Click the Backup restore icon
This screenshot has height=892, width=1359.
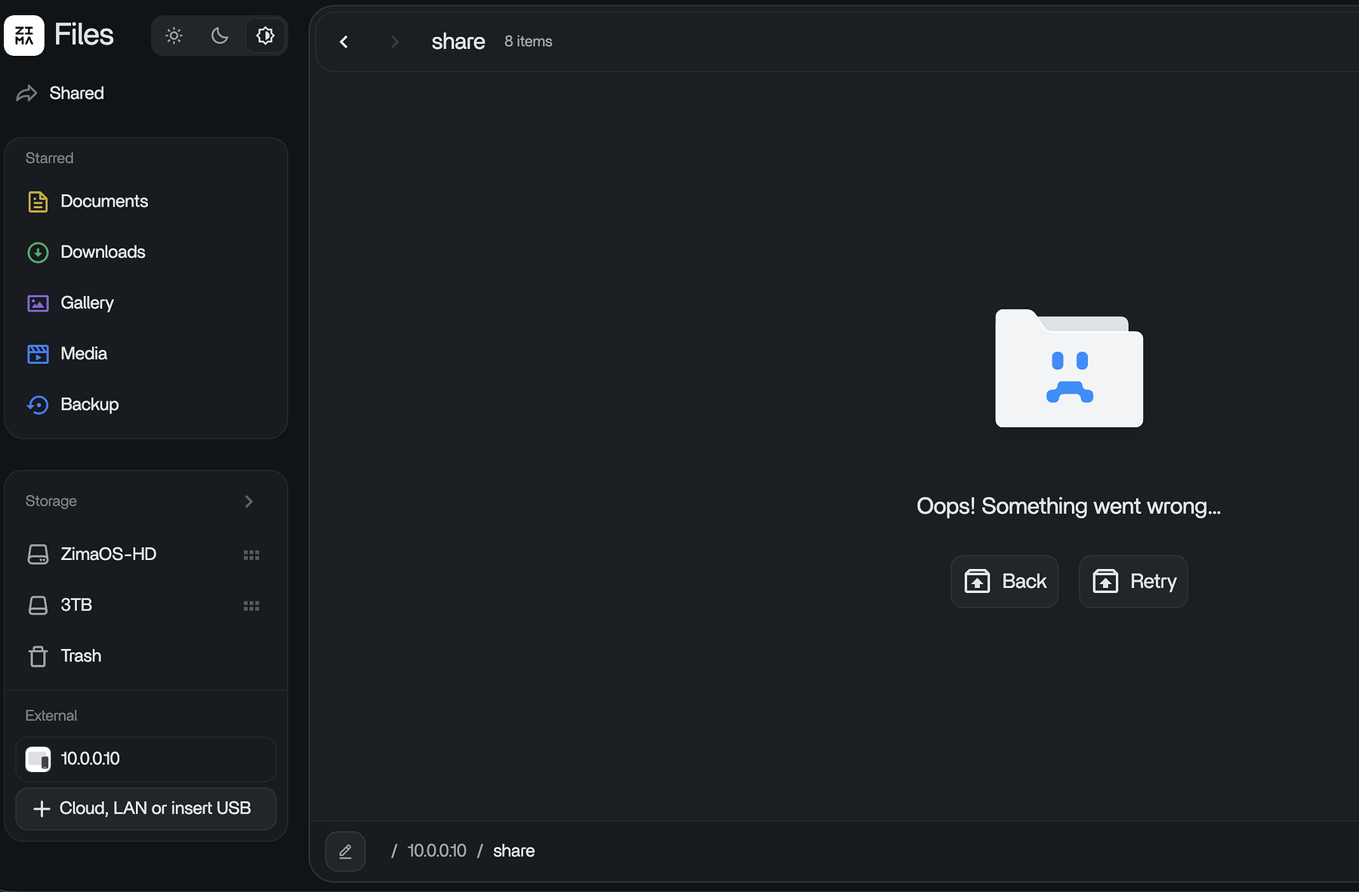point(38,405)
